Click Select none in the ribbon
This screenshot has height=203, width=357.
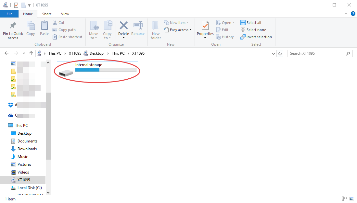pos(253,30)
